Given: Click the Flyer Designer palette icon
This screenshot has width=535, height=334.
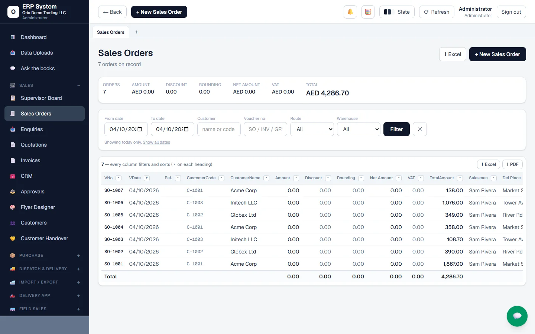Looking at the screenshot, I should 13,207.
